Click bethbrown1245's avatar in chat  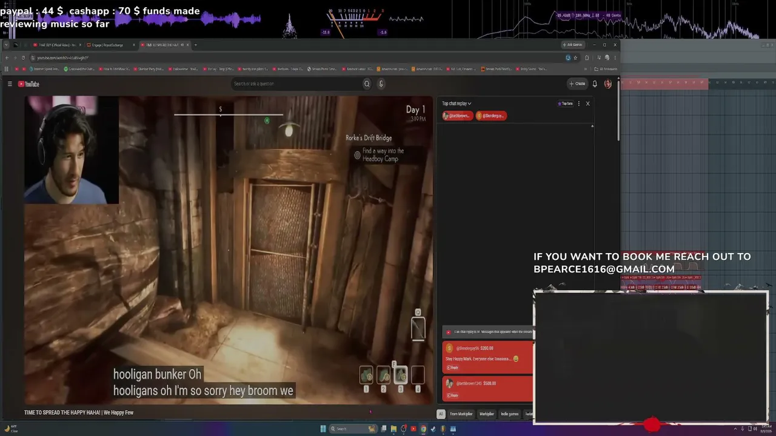coord(449,383)
